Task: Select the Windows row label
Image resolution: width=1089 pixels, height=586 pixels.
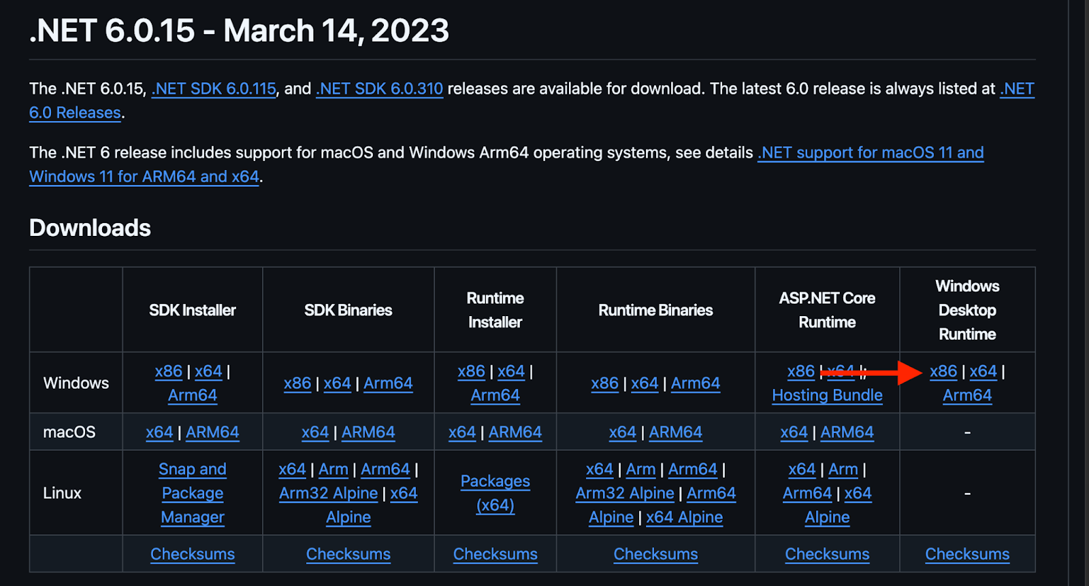Action: pyautogui.click(x=76, y=383)
